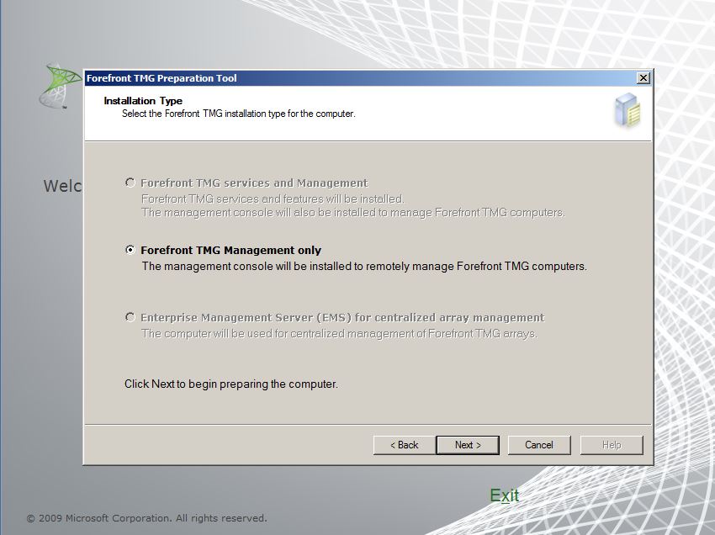Click 'Select the Forefront TMG installation type' text
The width and height of the screenshot is (715, 535).
tap(239, 114)
